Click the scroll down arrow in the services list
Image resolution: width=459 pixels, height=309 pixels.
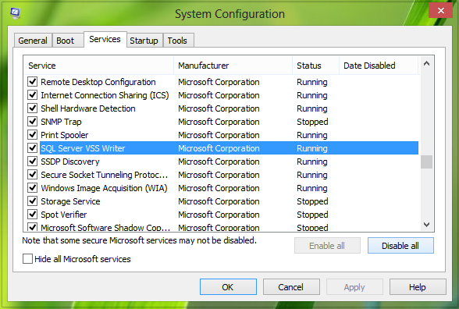click(x=426, y=225)
